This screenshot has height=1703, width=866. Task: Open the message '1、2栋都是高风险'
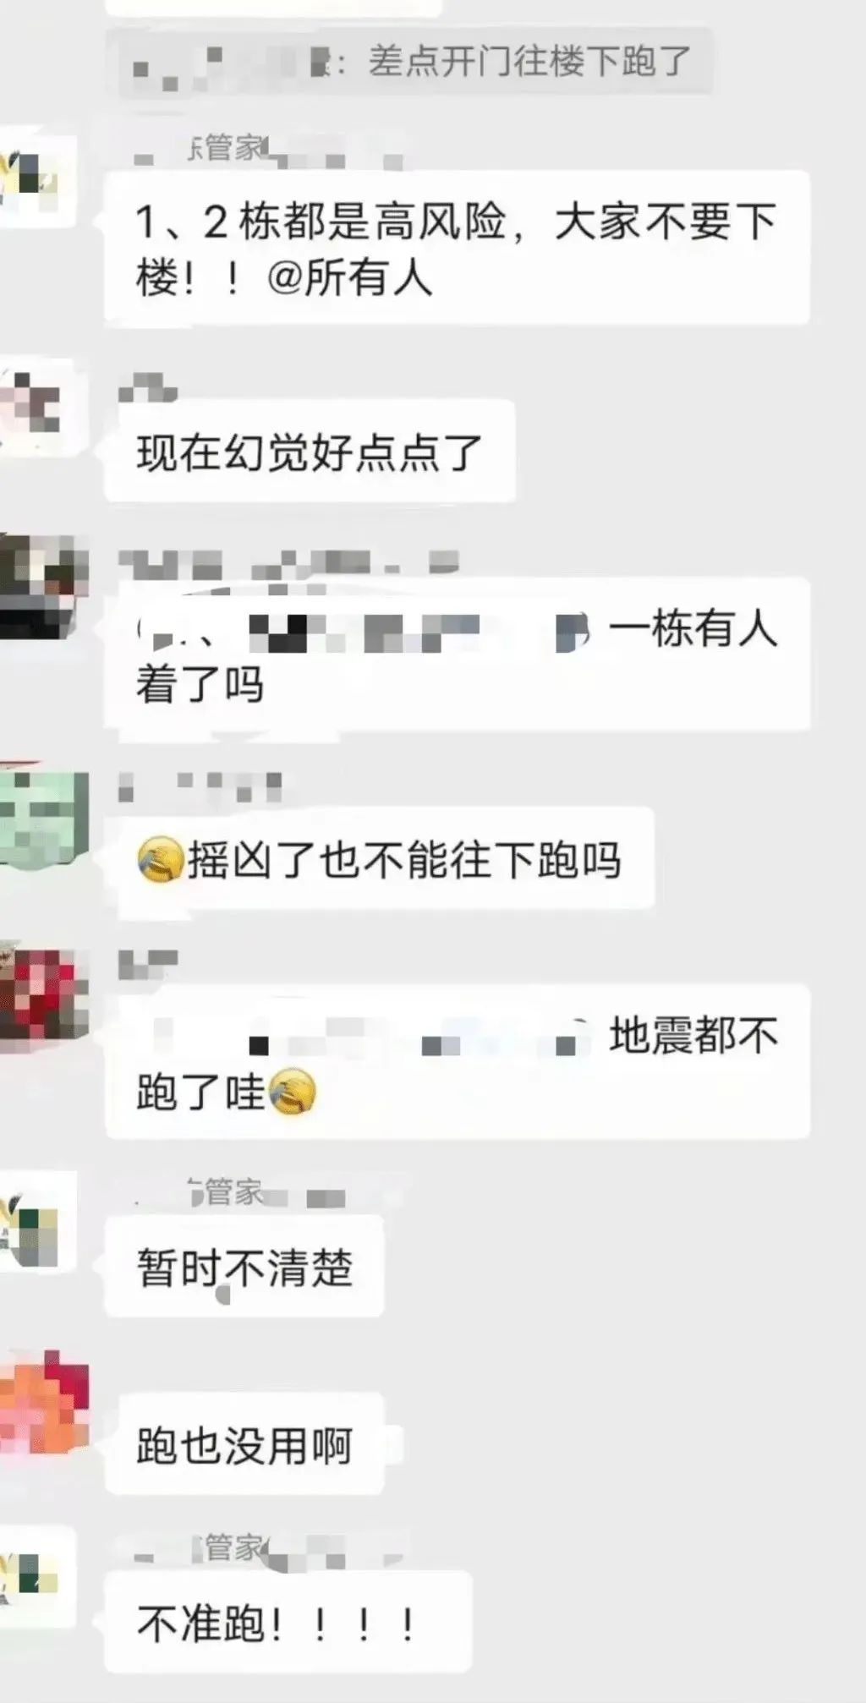(x=457, y=247)
